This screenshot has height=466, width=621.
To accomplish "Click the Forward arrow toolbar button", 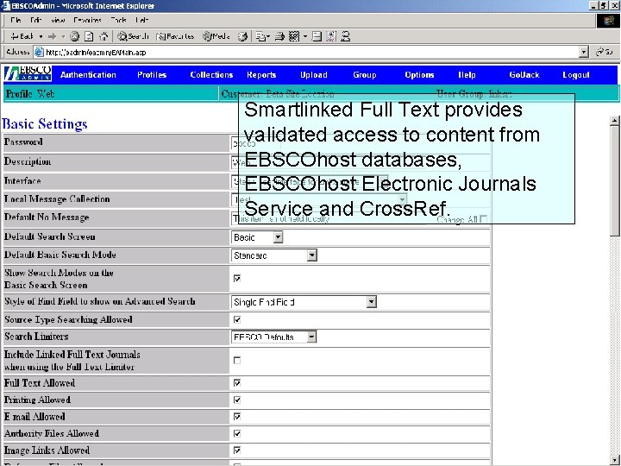I will [52, 36].
